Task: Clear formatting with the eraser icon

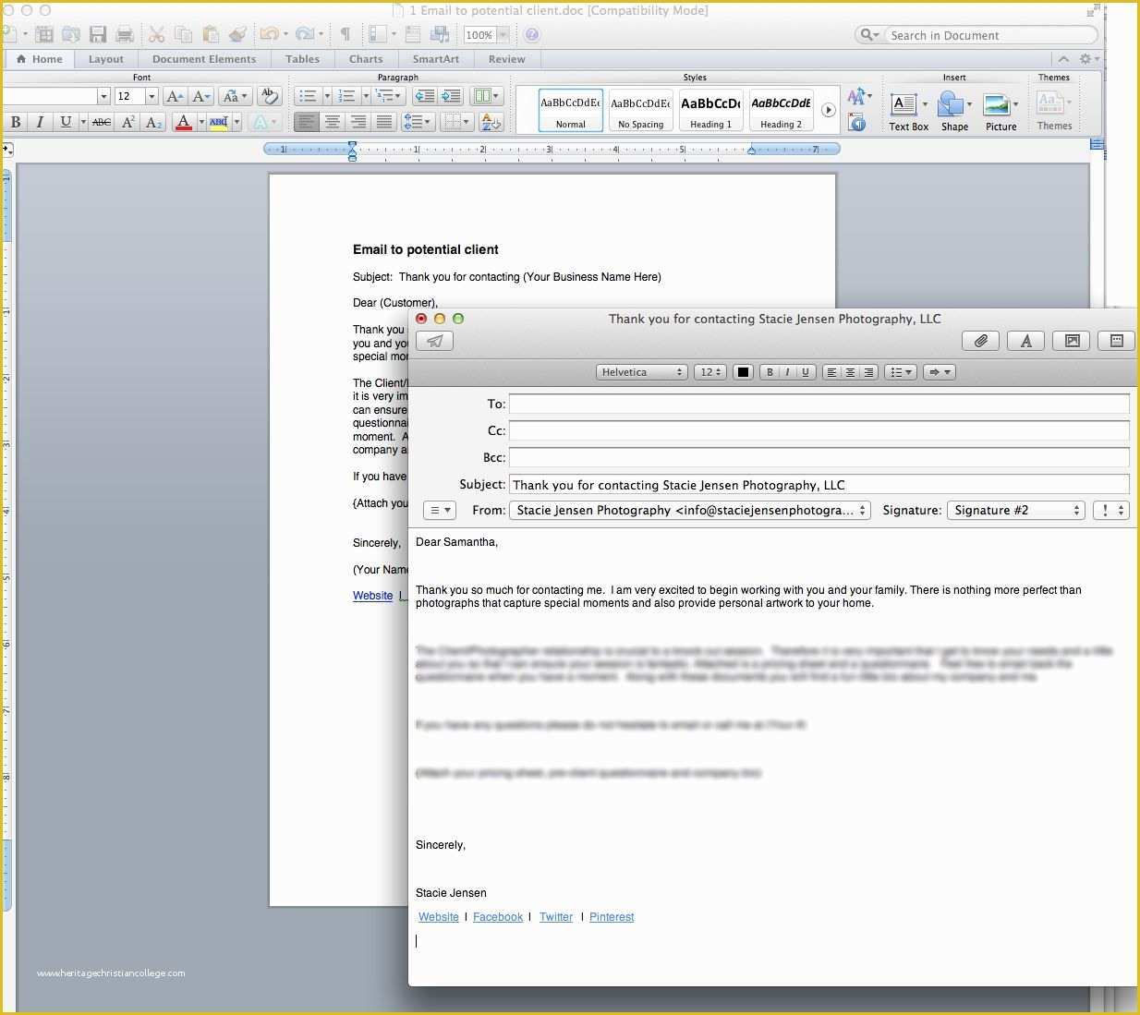Action: 270,96
